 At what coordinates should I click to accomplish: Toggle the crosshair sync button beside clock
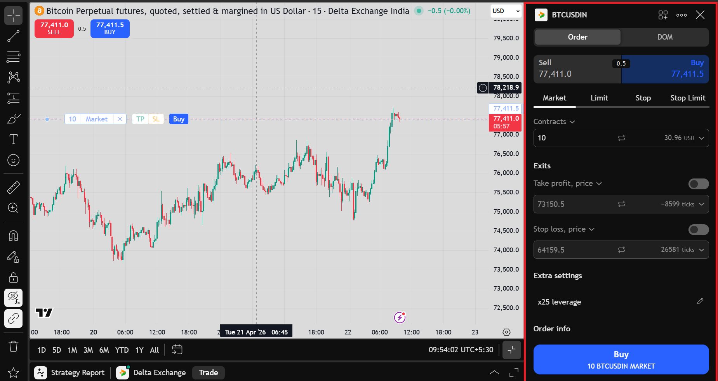(x=512, y=350)
